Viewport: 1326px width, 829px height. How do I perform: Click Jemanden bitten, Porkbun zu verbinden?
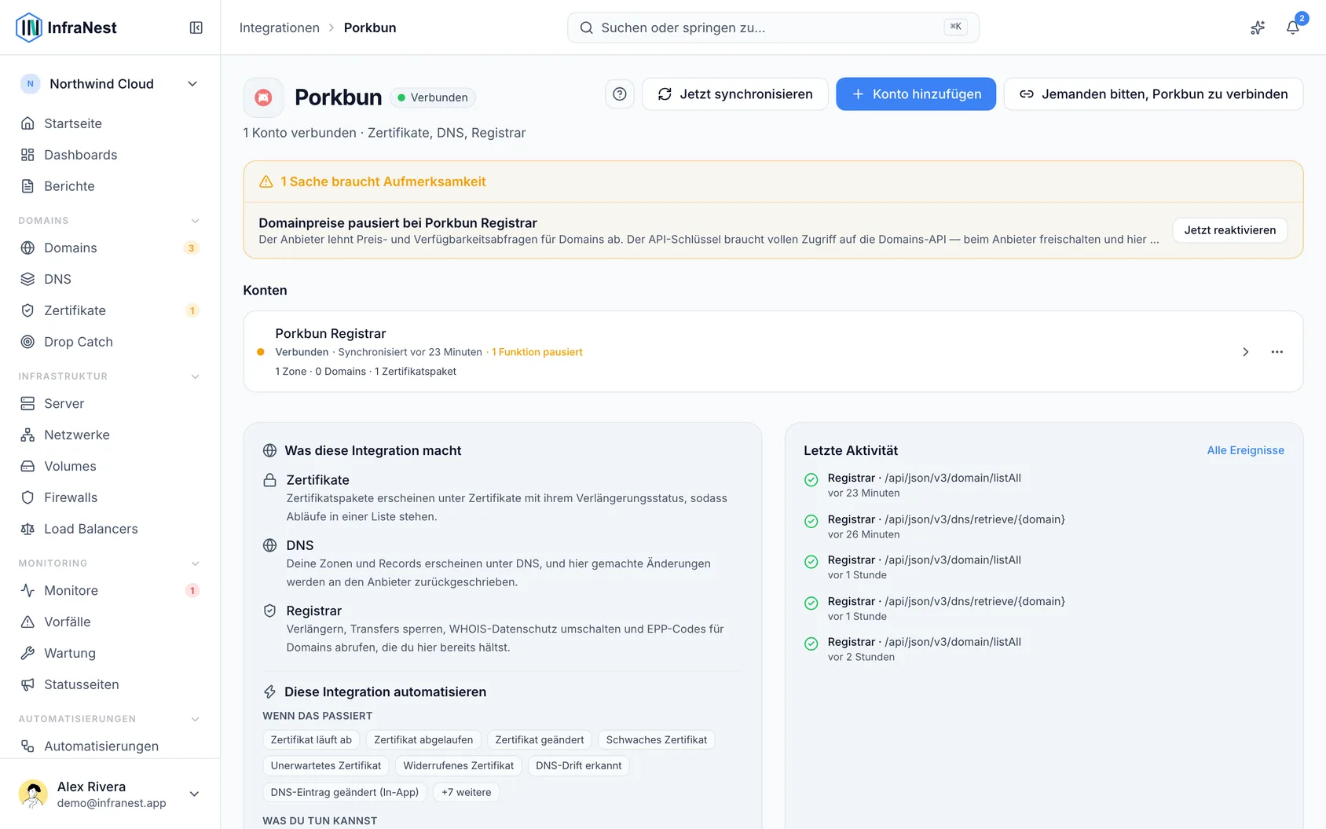coord(1153,94)
